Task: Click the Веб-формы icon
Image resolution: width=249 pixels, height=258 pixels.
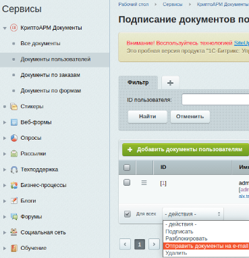Action: (14, 122)
